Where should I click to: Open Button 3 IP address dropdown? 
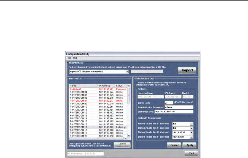(192, 133)
